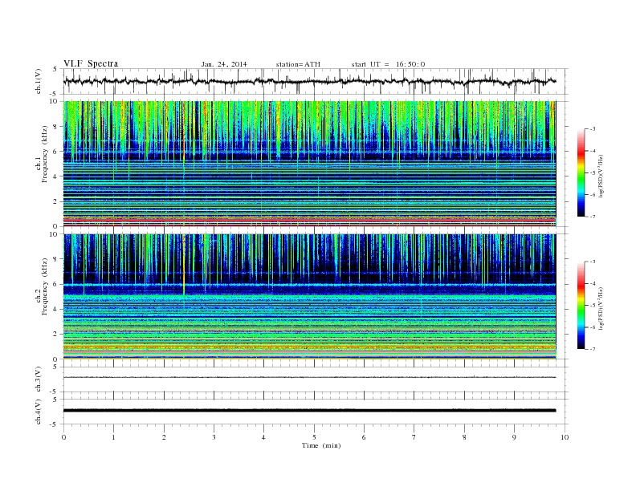The image size is (636, 491).
Task: Click time axis tick label "5"
Action: [x=314, y=437]
